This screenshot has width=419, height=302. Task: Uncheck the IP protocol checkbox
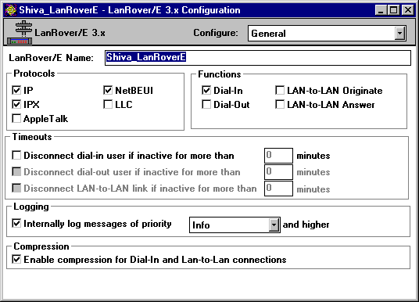click(x=16, y=90)
